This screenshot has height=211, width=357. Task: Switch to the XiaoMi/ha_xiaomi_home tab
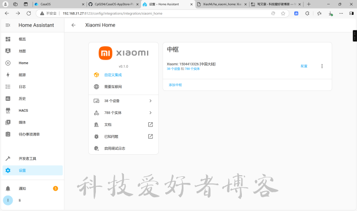(x=222, y=4)
